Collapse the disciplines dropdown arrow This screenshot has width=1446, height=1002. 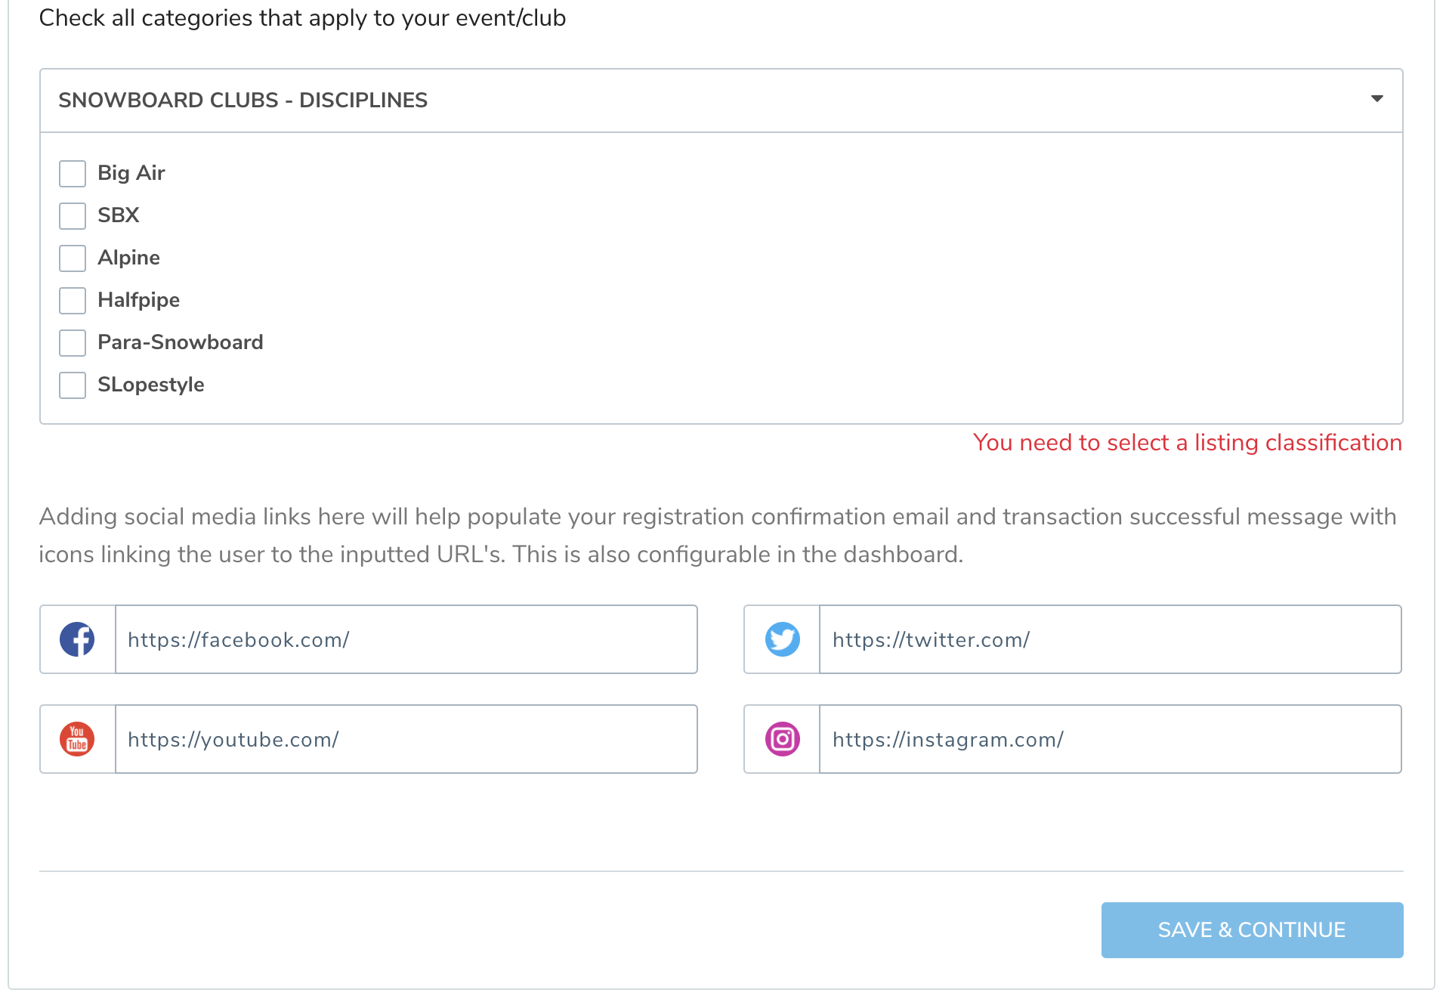click(x=1376, y=99)
